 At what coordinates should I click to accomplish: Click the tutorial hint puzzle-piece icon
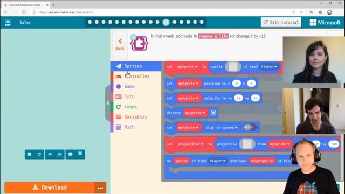[x=139, y=43]
